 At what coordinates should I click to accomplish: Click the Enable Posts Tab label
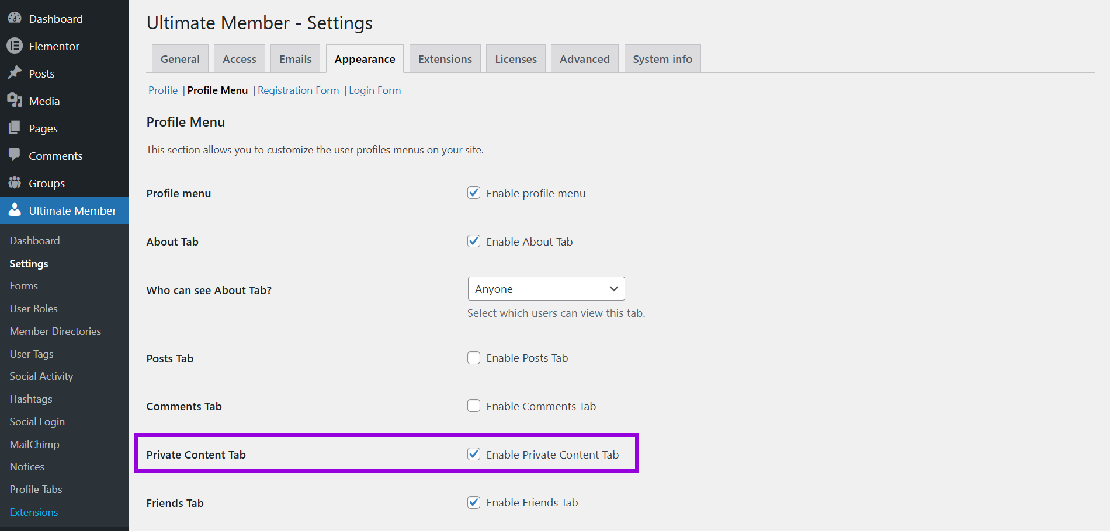(527, 358)
